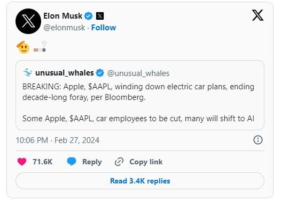Open the quoted unusual_whales tweet text

point(138,103)
